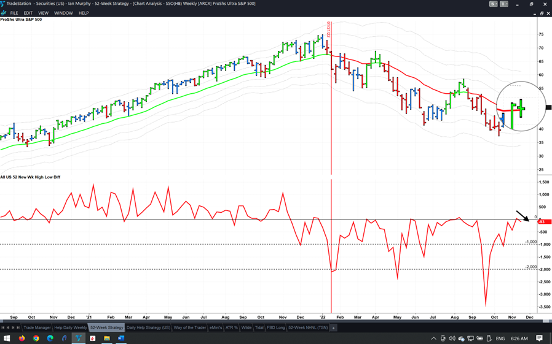Open the FILE menu
Image resolution: width=552 pixels, height=344 pixels.
click(x=14, y=13)
